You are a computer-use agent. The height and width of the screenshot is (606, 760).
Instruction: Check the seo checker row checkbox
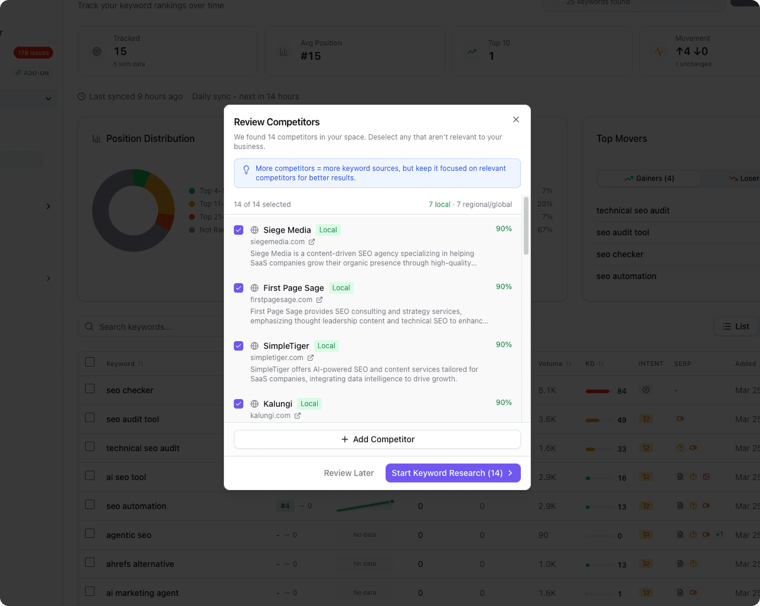pyautogui.click(x=90, y=388)
